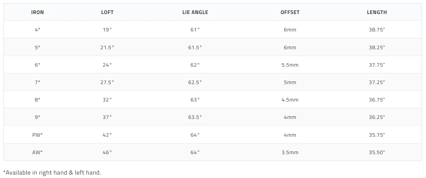Click the 62.5° lie angle cell
Screen dimensions: 426x178
pyautogui.click(x=195, y=82)
